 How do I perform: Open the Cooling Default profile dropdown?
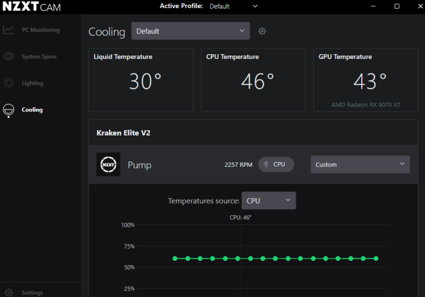[x=190, y=31]
